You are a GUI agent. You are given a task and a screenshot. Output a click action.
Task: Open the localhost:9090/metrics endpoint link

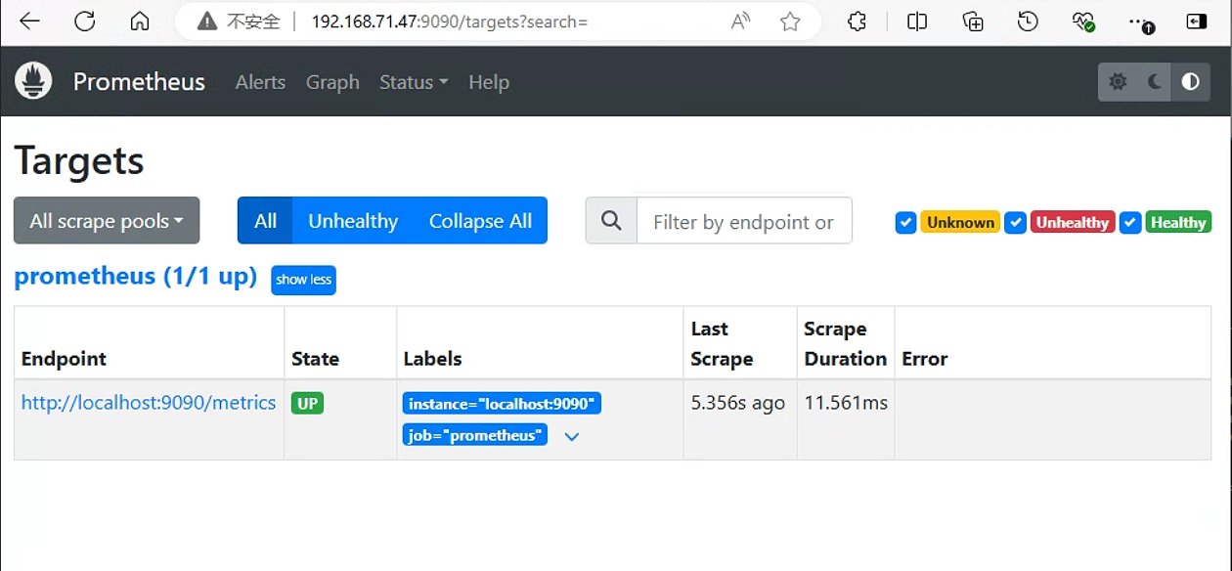tap(149, 403)
